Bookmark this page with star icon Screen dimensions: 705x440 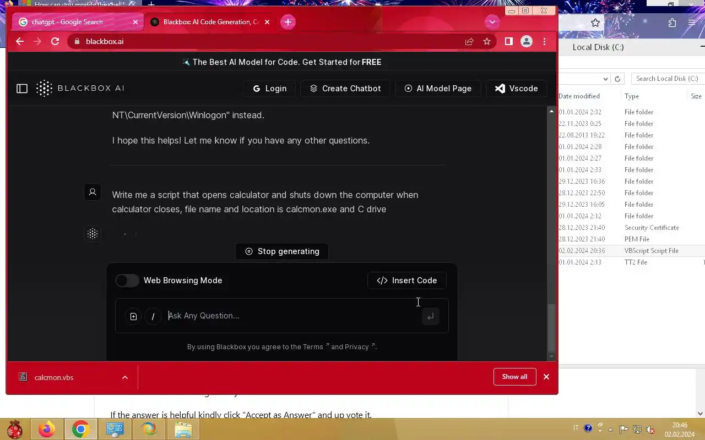pos(487,41)
